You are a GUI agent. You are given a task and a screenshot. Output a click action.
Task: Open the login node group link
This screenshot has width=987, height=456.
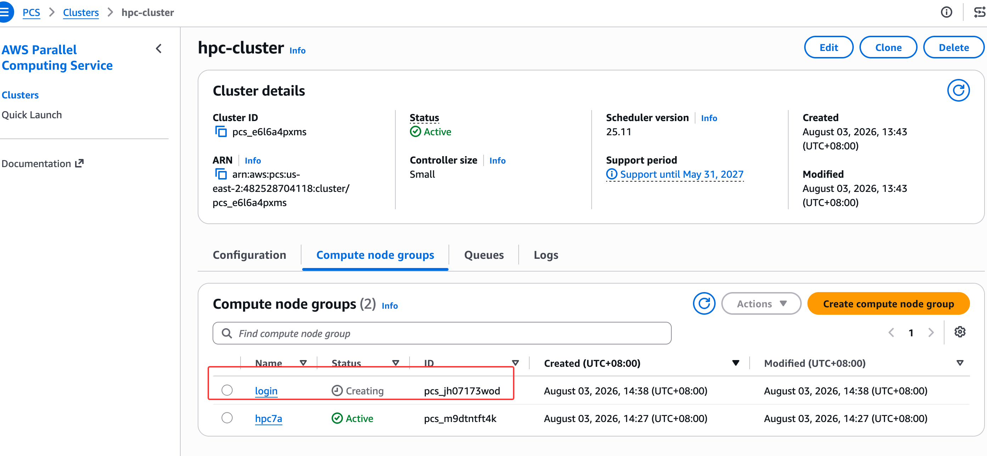[266, 391]
